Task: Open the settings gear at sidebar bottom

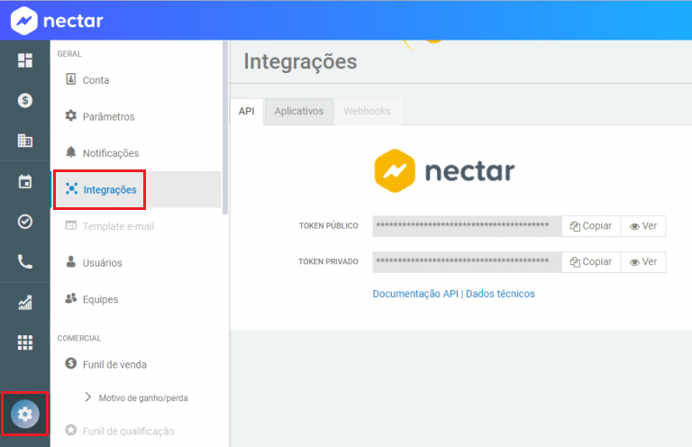Action: (25, 414)
